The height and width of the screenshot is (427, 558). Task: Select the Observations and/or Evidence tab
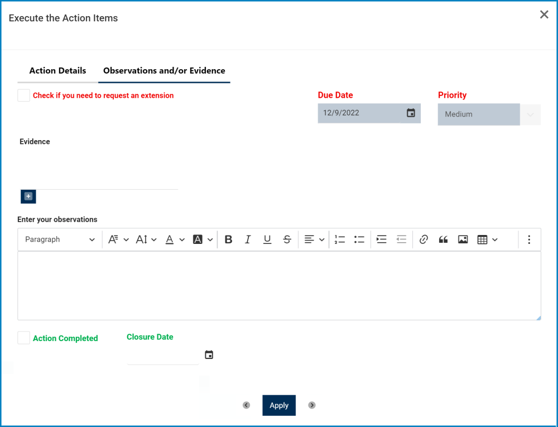(x=164, y=70)
